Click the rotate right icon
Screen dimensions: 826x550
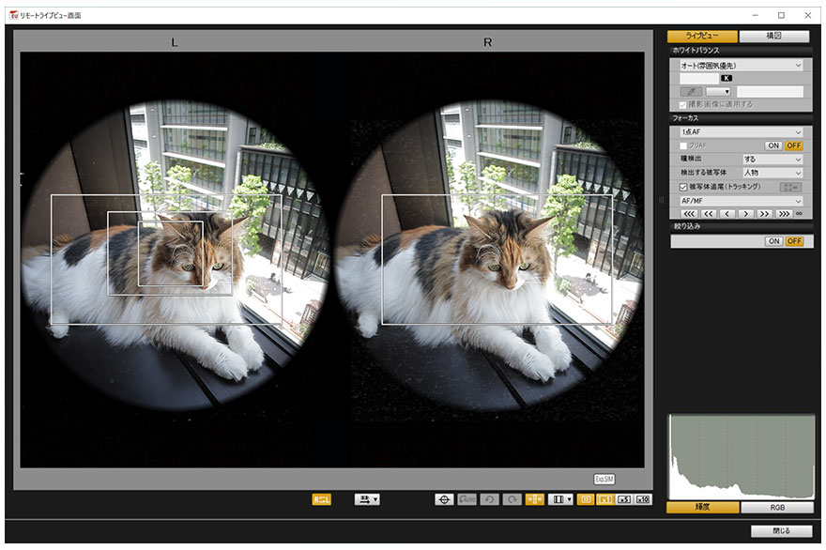pyautogui.click(x=512, y=499)
